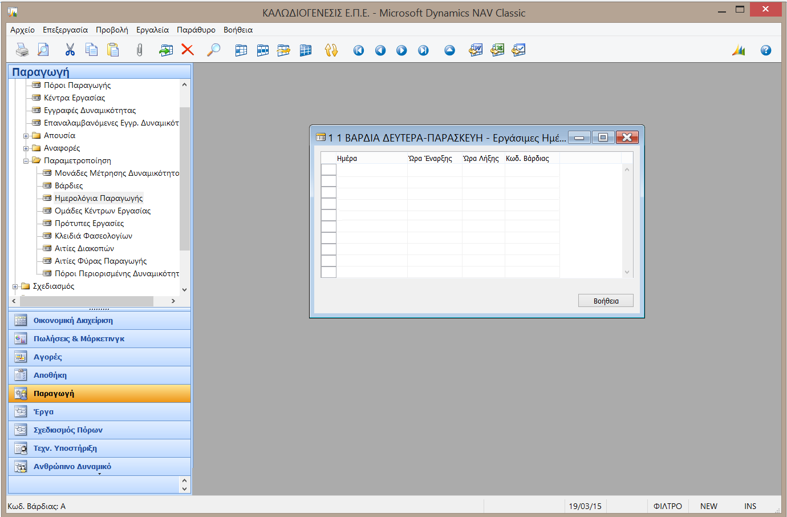The height and width of the screenshot is (517, 787).
Task: Click navigation pane scroll down arrow
Action: point(184,290)
